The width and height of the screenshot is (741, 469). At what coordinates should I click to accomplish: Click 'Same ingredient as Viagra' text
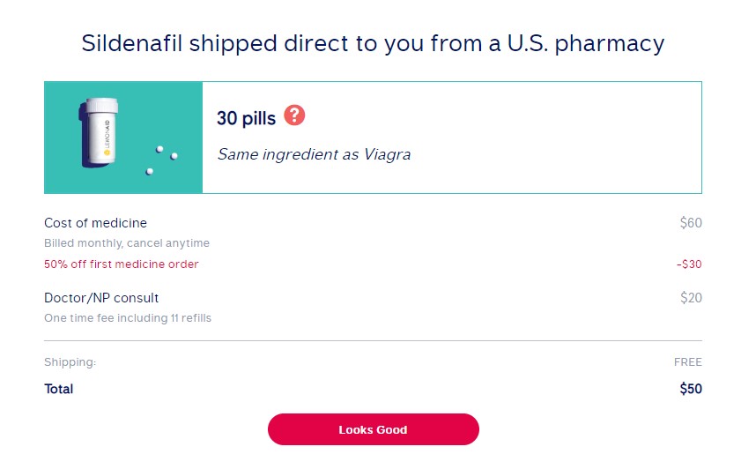click(314, 154)
